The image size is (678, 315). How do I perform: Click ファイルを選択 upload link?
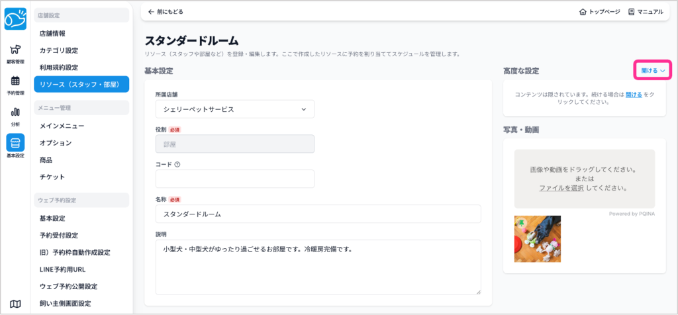point(561,188)
